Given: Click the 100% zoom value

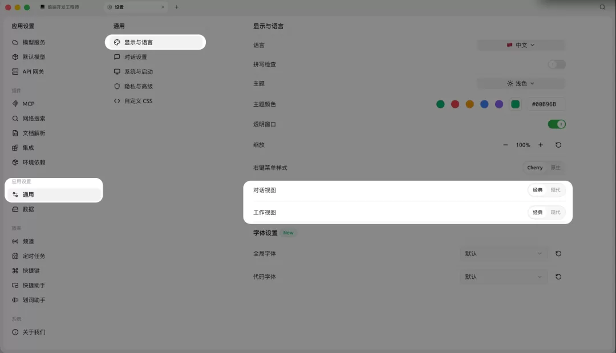Looking at the screenshot, I should pyautogui.click(x=523, y=145).
